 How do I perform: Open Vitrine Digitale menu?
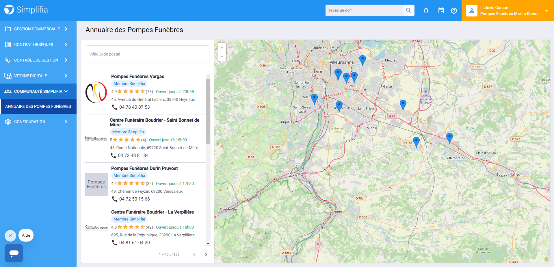pos(38,76)
